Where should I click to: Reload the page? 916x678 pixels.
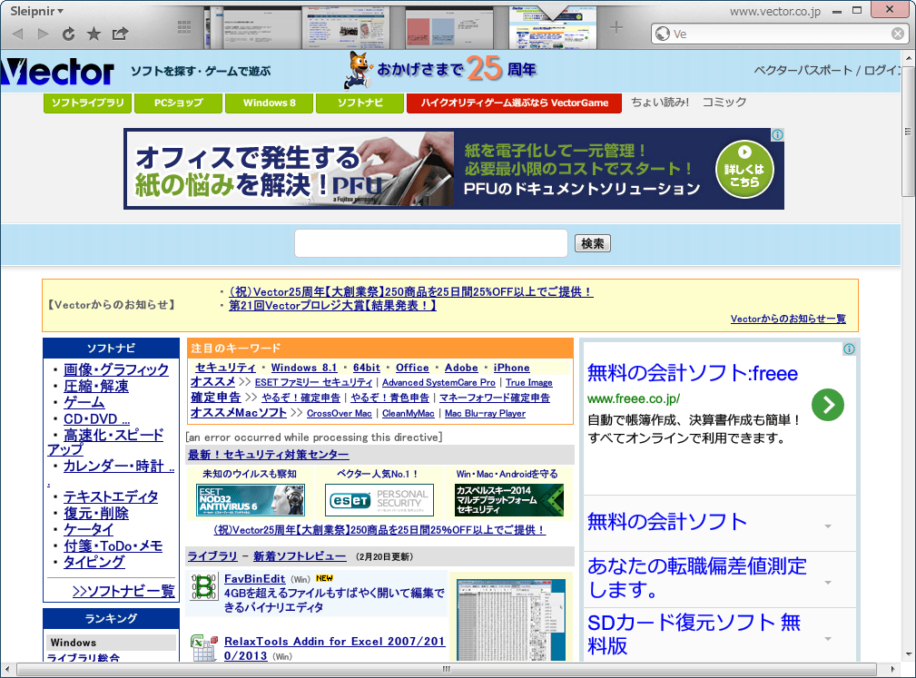click(68, 34)
